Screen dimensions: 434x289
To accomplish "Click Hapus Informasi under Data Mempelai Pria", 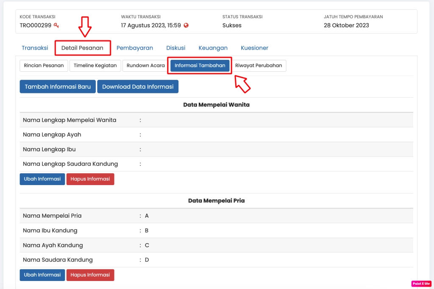I will click(90, 275).
